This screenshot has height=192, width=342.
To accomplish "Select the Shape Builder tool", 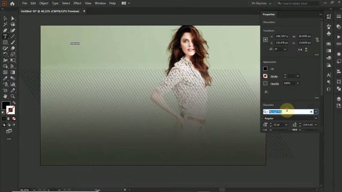I will pos(5,66).
